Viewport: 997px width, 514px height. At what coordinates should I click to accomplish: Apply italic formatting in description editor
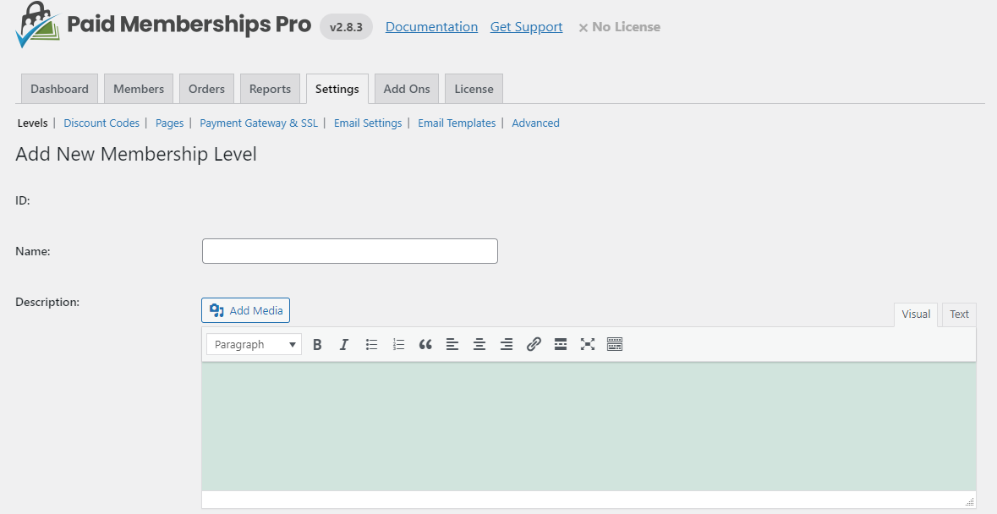click(344, 344)
